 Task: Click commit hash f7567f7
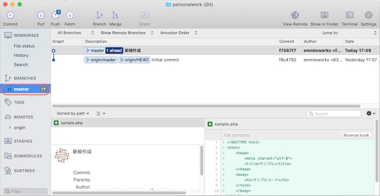click(288, 51)
